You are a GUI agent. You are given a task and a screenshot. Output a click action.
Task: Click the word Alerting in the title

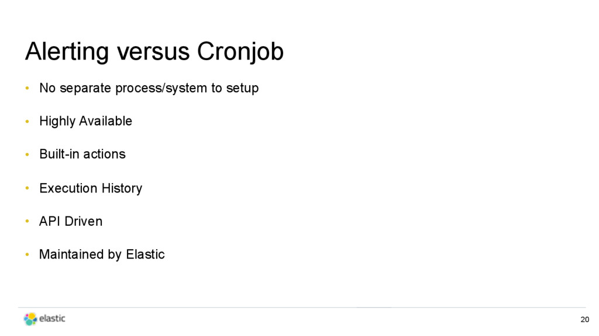pyautogui.click(x=67, y=51)
